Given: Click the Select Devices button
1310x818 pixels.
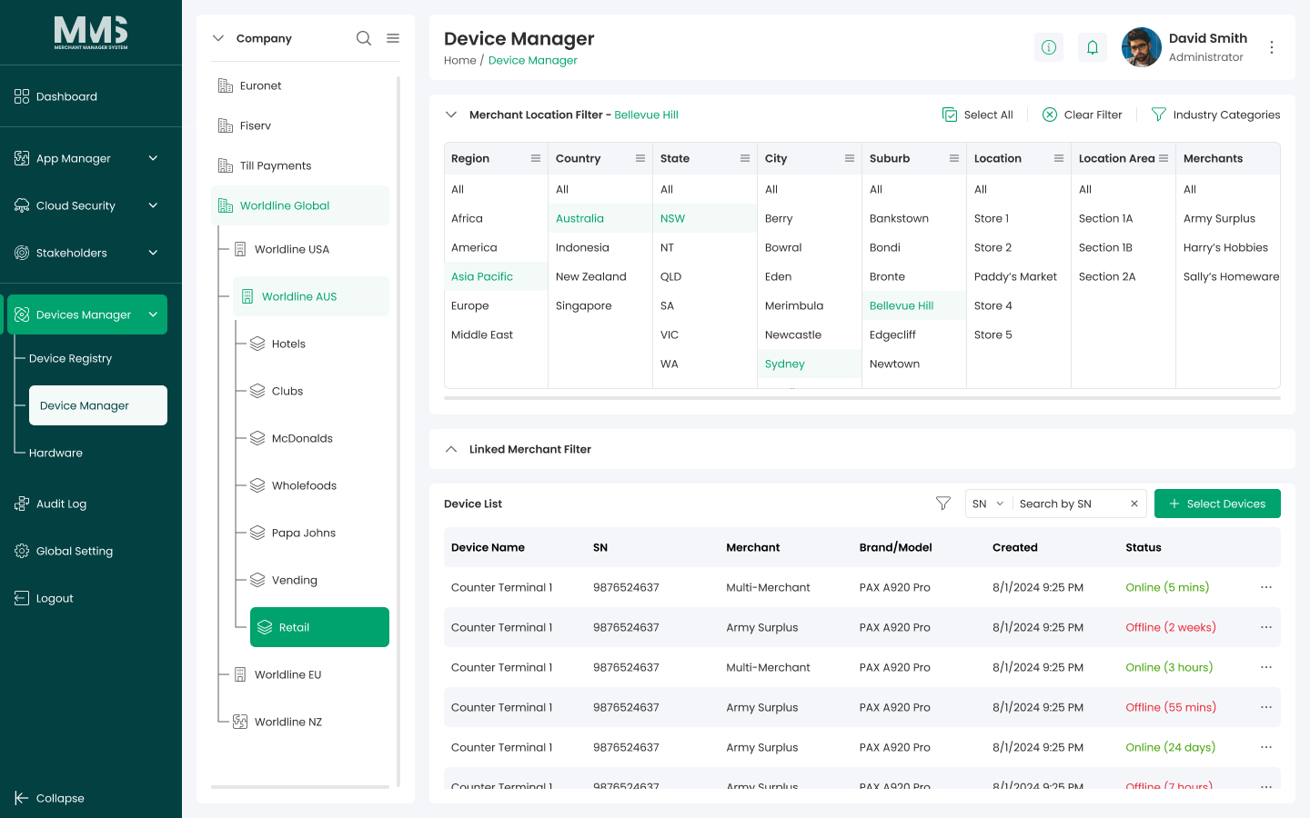Looking at the screenshot, I should click(1217, 504).
